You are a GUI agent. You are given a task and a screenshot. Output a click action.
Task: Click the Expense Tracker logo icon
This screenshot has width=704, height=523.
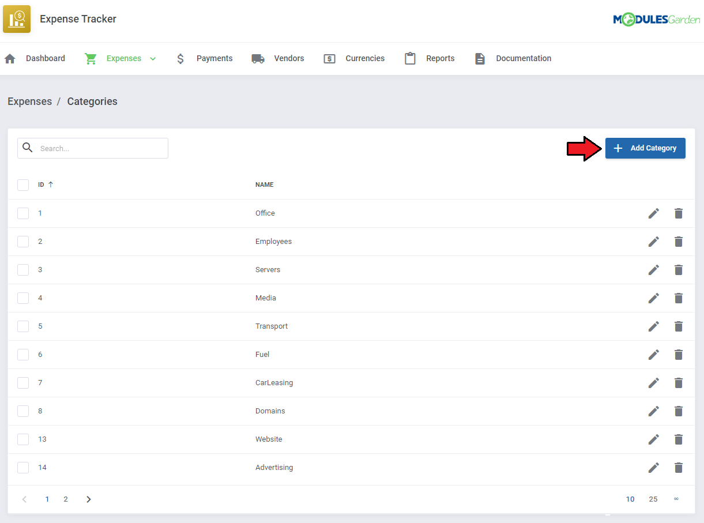coord(17,19)
